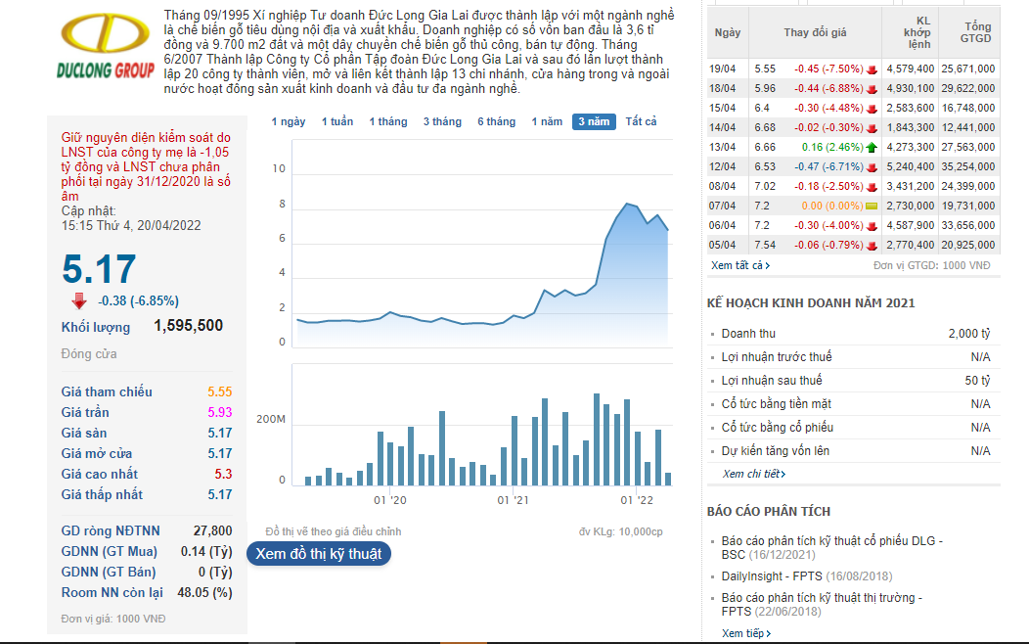Click the '01 '21' axis label
Viewport: 1029px width, 644px height.
(x=513, y=500)
